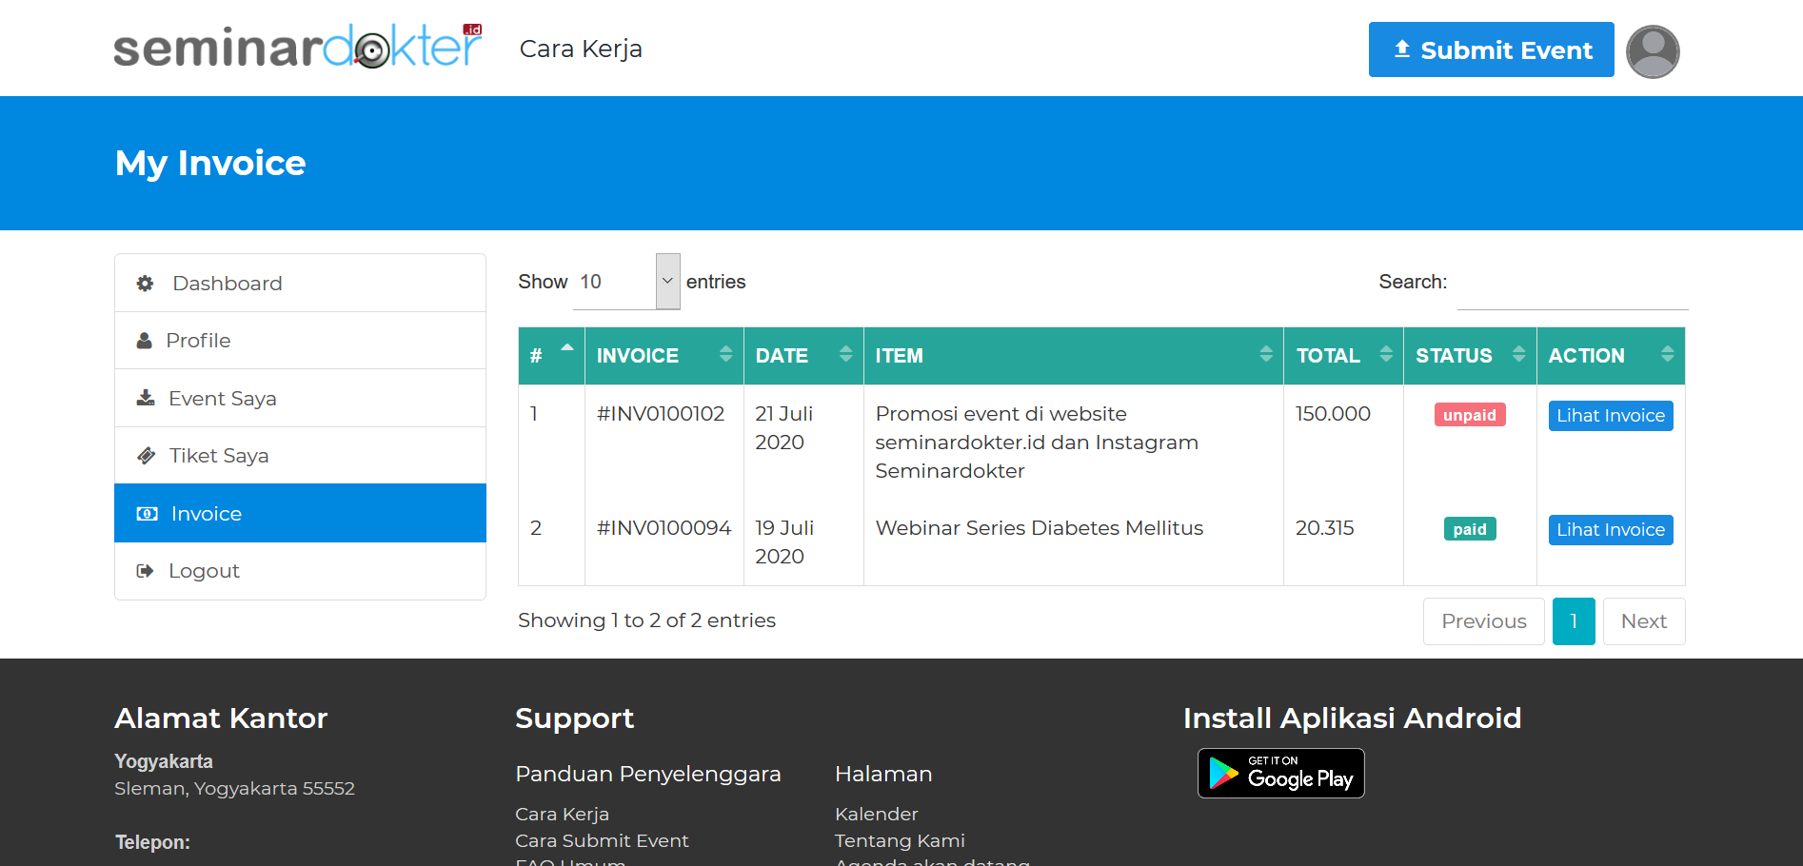Screen dimensions: 1803x866
Task: Click the seminardokter logo
Action: point(298,48)
